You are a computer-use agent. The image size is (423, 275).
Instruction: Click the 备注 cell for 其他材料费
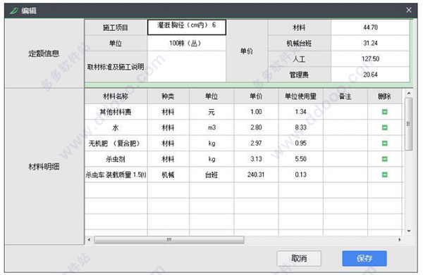345,112
